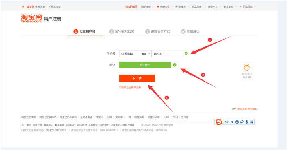Open the 阿里巴巴国际站 footer link
Image resolution: width=287 pixels, height=150 pixels.
pyautogui.click(x=48, y=117)
